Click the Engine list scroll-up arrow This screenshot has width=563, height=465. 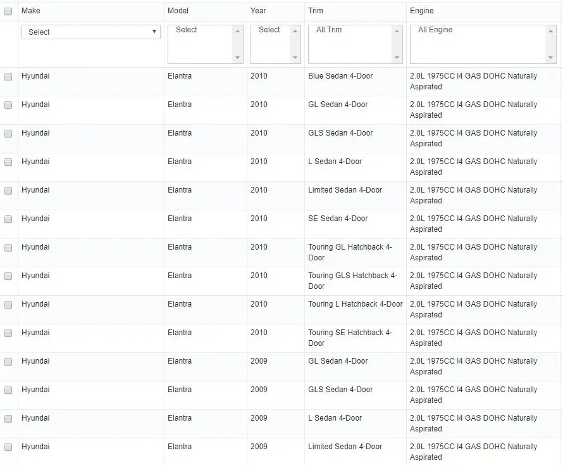pos(550,31)
